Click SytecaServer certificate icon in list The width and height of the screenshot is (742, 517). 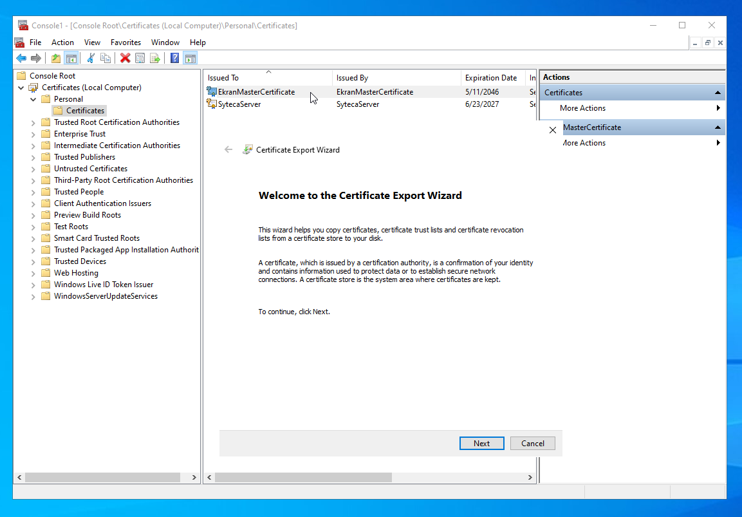point(212,104)
